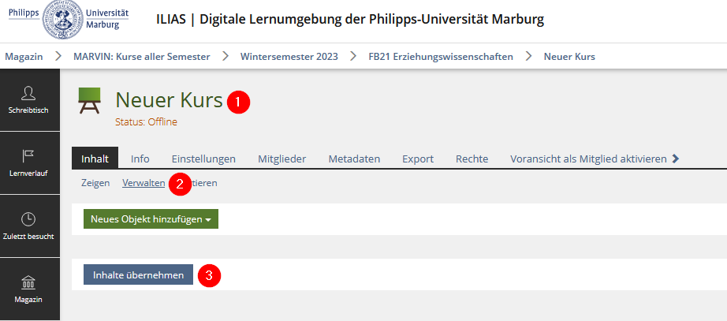The image size is (727, 321).
Task: Go to FB21 Erziehungswissenschaften breadcrumb
Action: click(x=440, y=57)
